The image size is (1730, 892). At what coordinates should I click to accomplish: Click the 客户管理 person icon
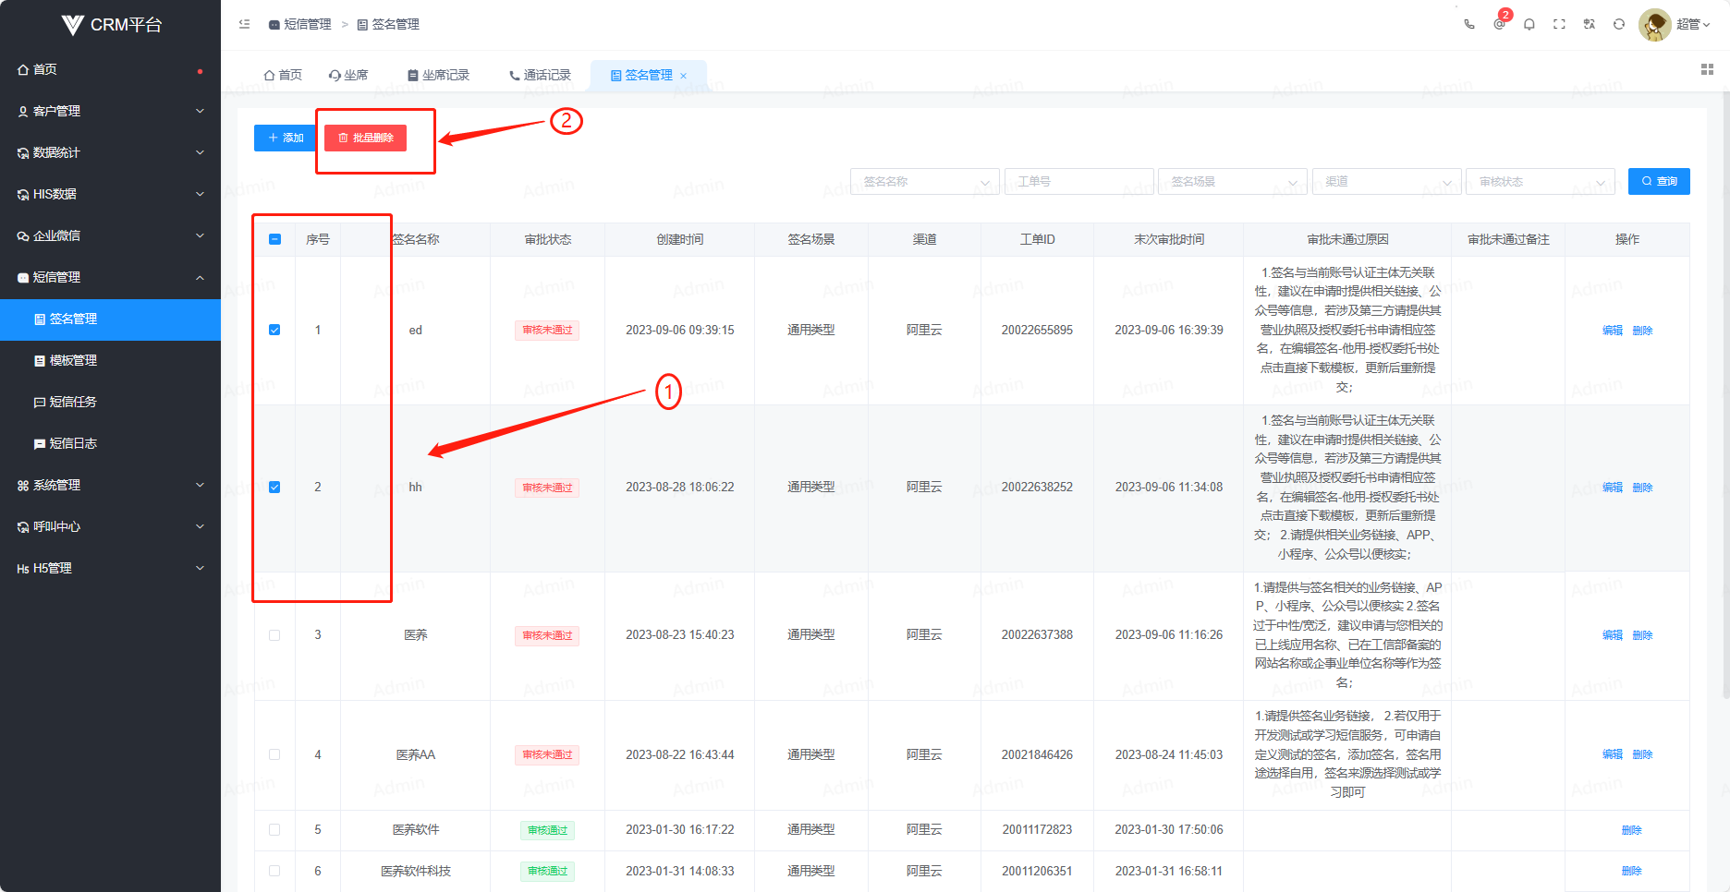pyautogui.click(x=23, y=111)
